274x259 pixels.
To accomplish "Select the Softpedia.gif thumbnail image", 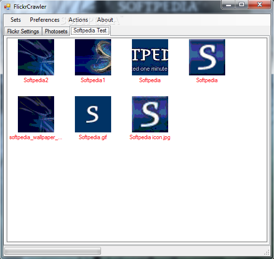I will [x=93, y=114].
